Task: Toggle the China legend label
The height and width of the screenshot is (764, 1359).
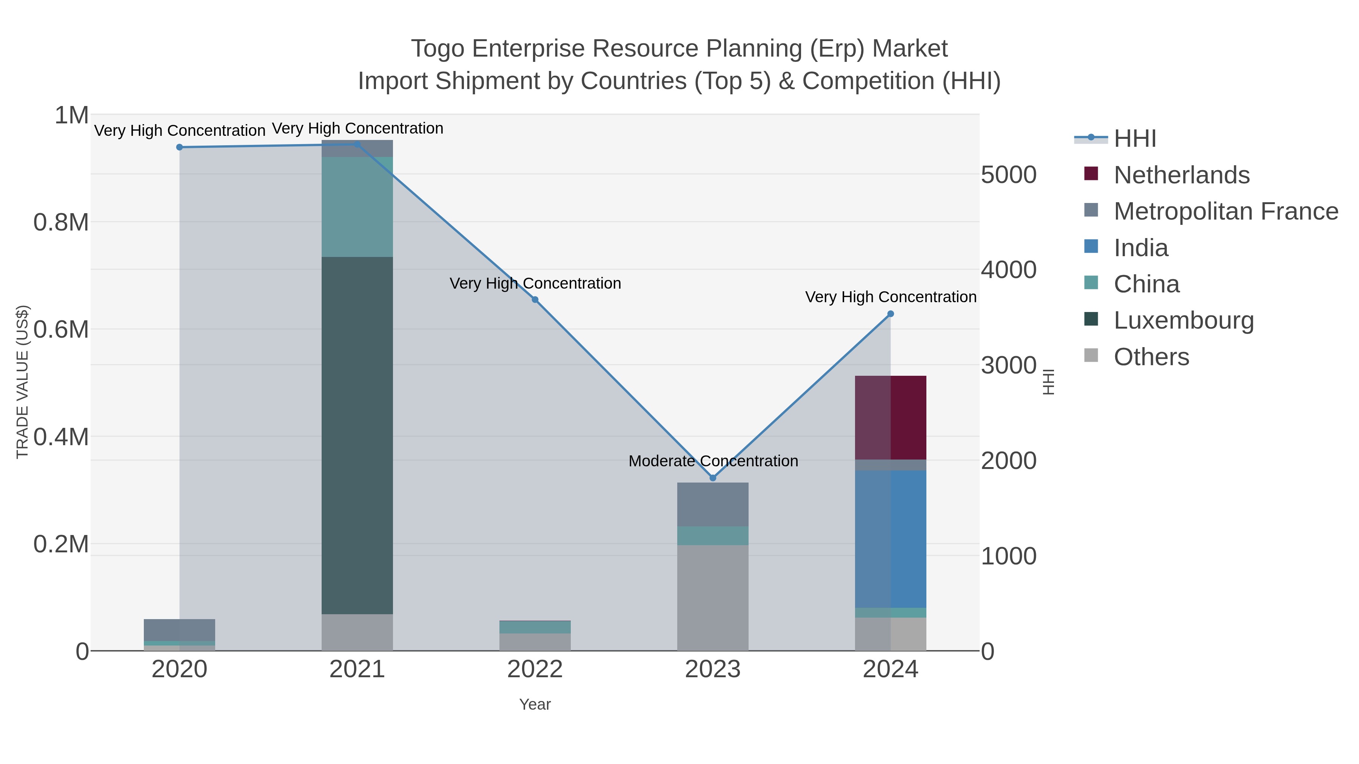Action: [x=1146, y=284]
